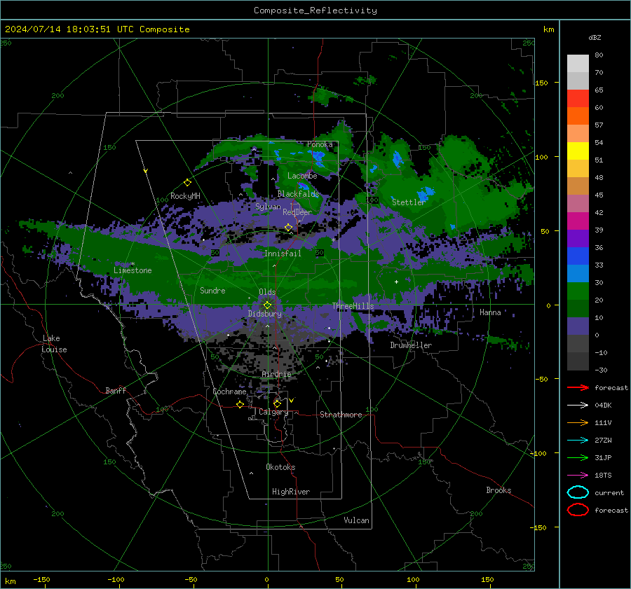
Task: Select the 51-54 dBZ yellow swatch
Action: click(x=578, y=151)
